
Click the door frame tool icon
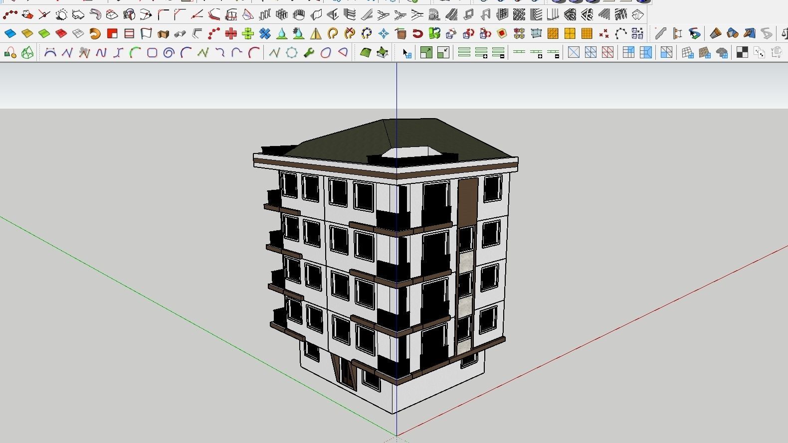[485, 14]
